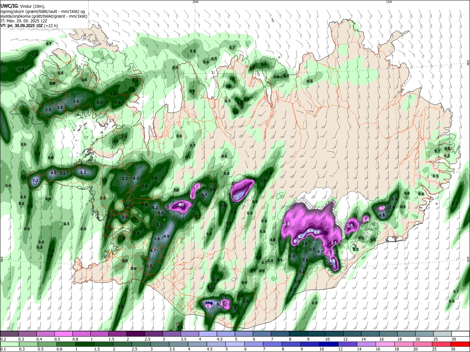
Task: Click the "rigning/skúrir" legend description line
Action: pos(42,11)
